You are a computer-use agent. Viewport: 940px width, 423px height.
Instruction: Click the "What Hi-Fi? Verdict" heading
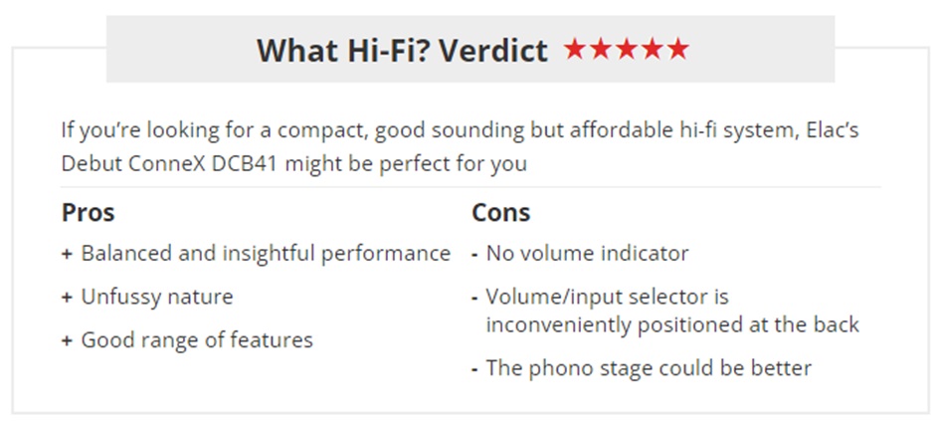coord(402,50)
